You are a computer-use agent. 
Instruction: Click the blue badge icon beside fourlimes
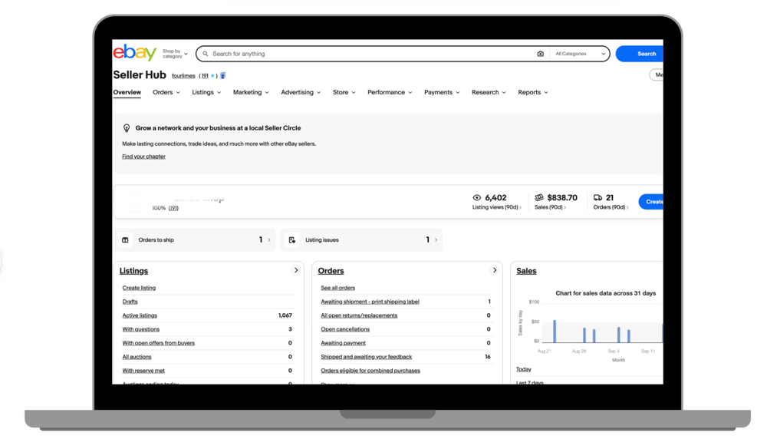coord(223,76)
